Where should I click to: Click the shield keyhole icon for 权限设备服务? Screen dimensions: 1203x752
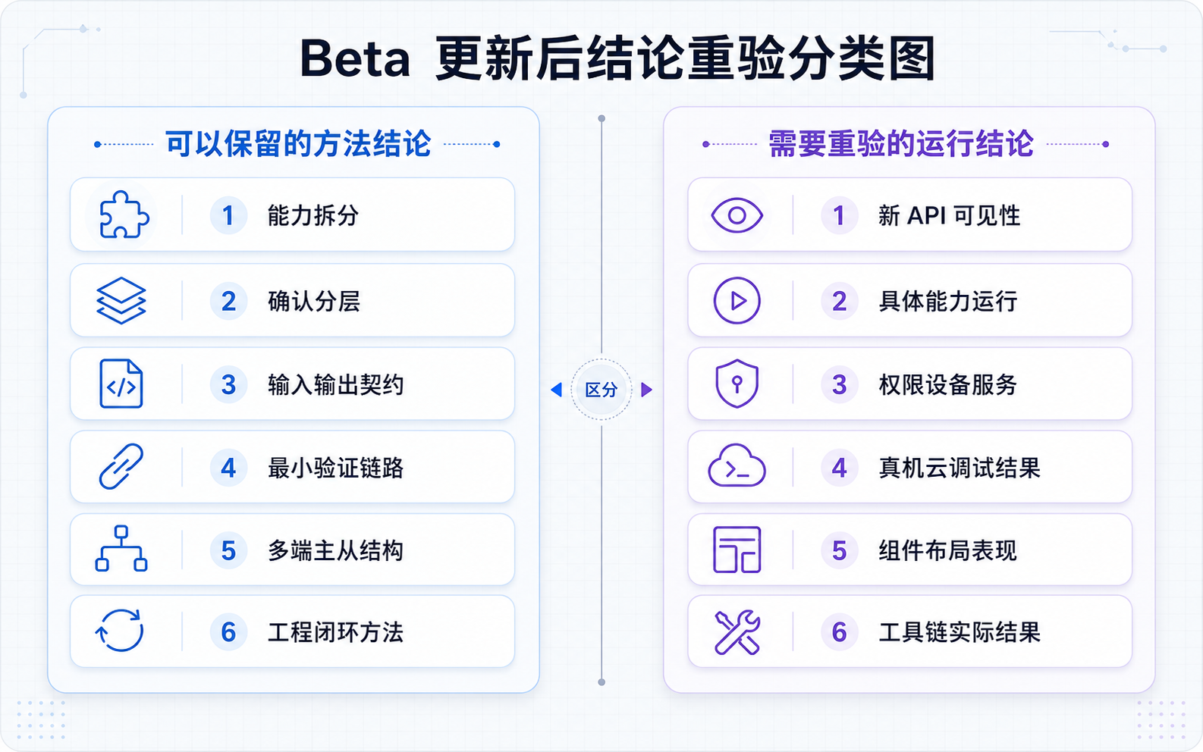737,384
